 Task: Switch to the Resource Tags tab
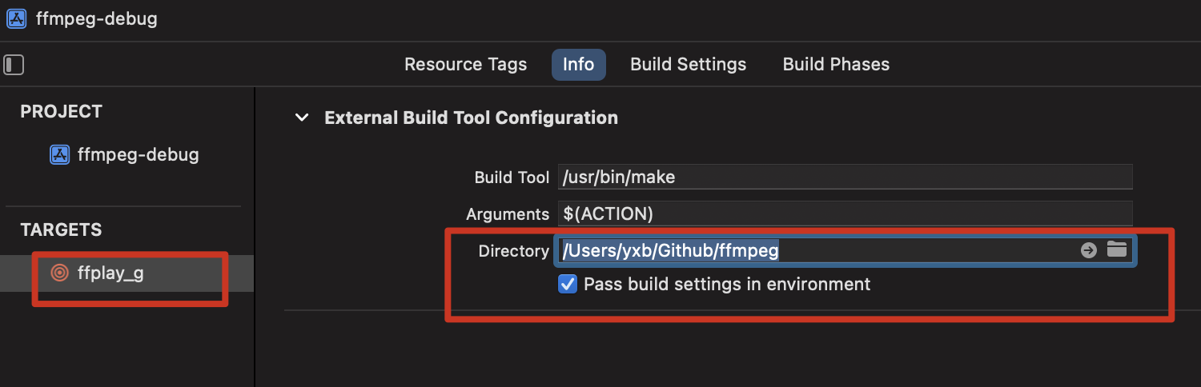(465, 65)
